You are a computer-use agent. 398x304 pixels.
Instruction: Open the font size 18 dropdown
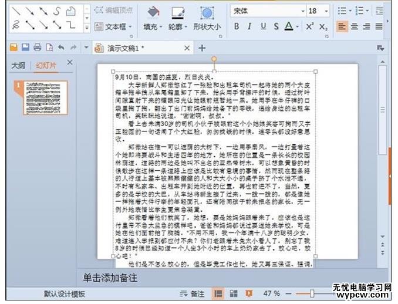[x=326, y=11]
